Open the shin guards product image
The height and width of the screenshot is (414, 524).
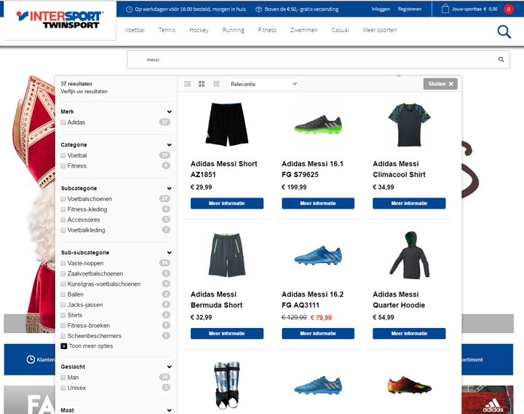[227, 385]
